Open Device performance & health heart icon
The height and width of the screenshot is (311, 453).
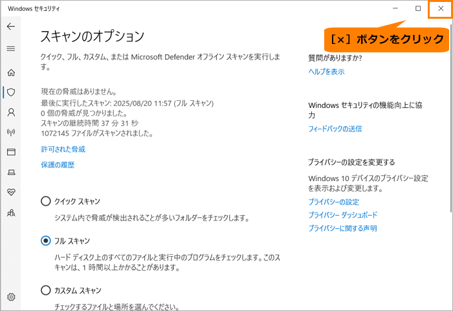11,192
